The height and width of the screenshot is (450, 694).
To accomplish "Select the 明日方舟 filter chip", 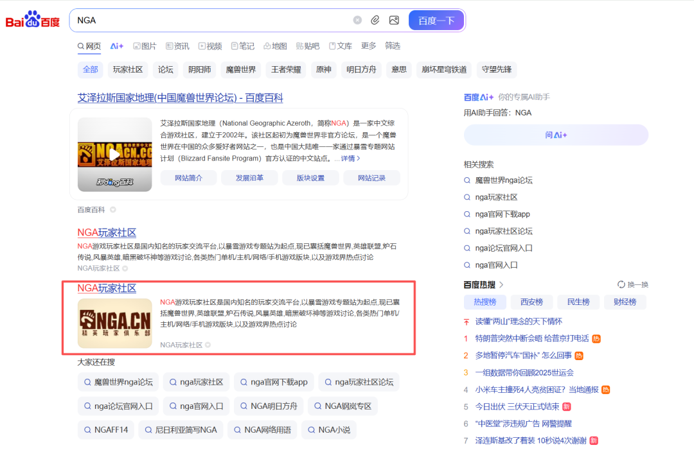I will [x=361, y=69].
